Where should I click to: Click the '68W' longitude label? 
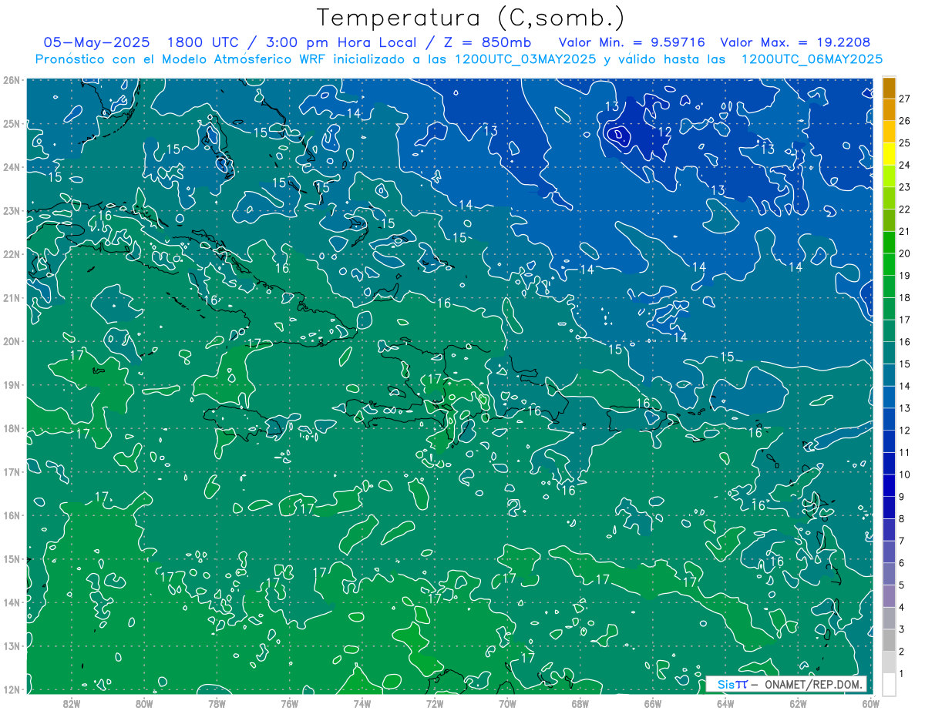tap(580, 703)
